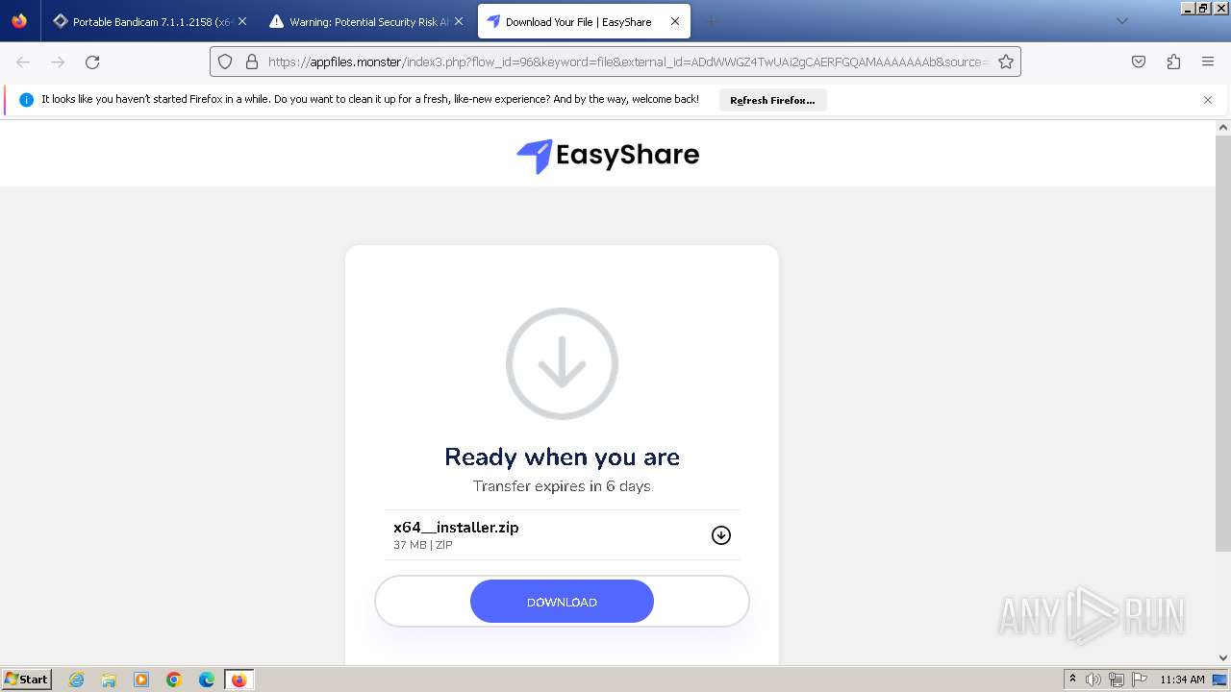Image resolution: width=1231 pixels, height=692 pixels.
Task: Go forward one page
Action: pyautogui.click(x=58, y=62)
